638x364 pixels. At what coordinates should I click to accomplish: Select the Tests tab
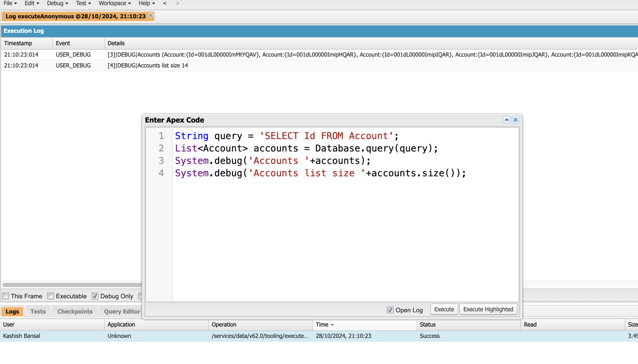[37, 311]
